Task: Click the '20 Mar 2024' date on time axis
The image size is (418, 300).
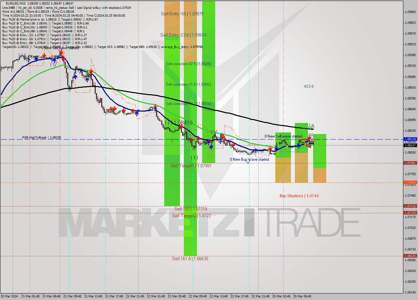Action: pyautogui.click(x=9, y=296)
